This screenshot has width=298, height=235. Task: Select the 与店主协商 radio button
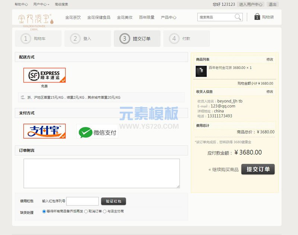click(x=105, y=211)
